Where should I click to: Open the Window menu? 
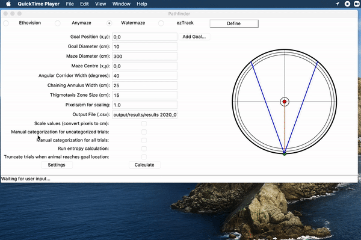point(122,4)
